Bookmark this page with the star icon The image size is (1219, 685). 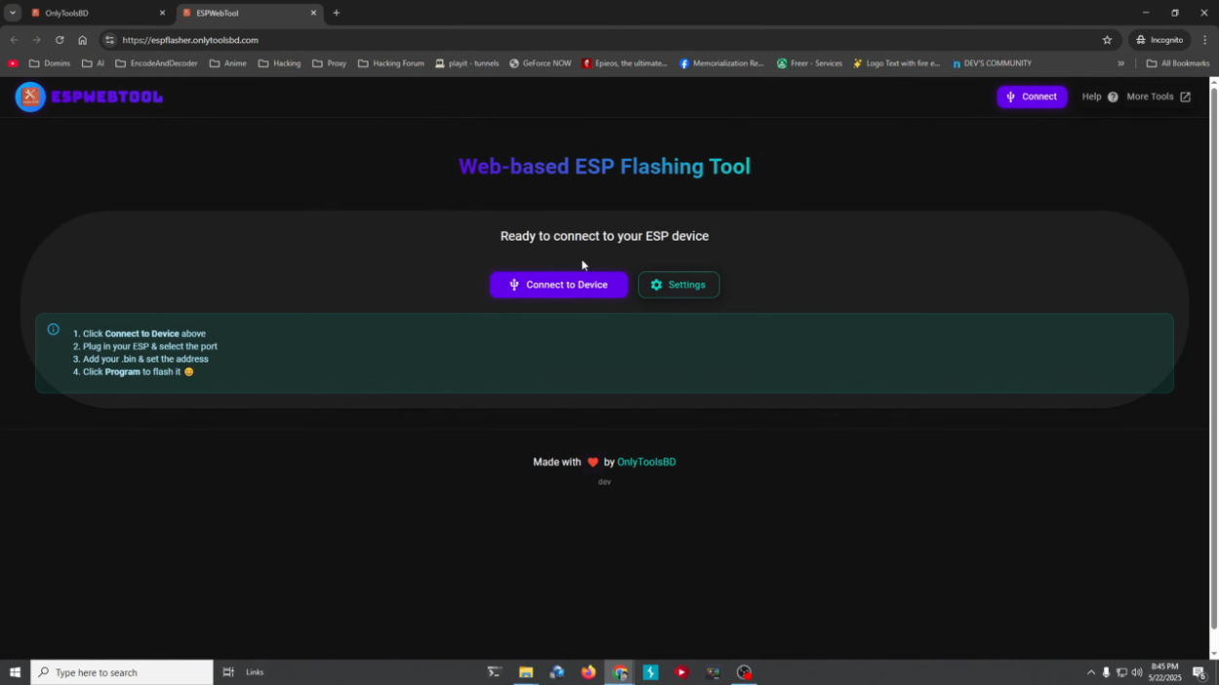pyautogui.click(x=1107, y=40)
